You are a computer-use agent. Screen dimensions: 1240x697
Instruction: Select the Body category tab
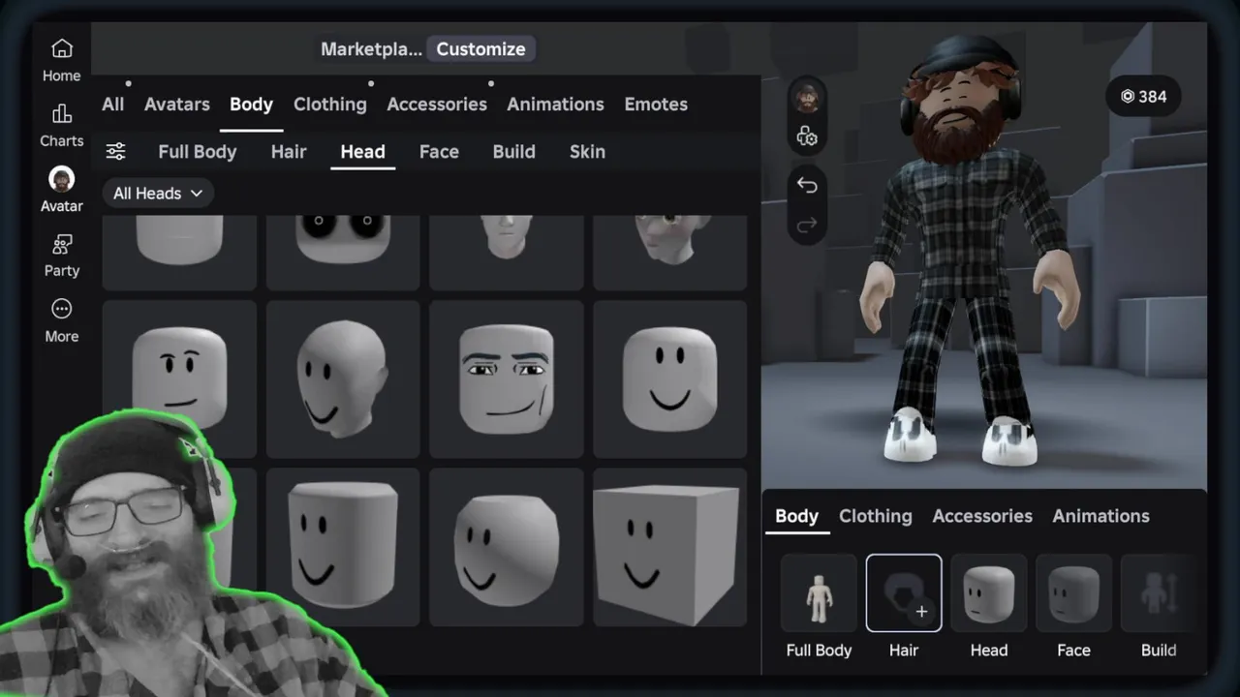(x=251, y=104)
